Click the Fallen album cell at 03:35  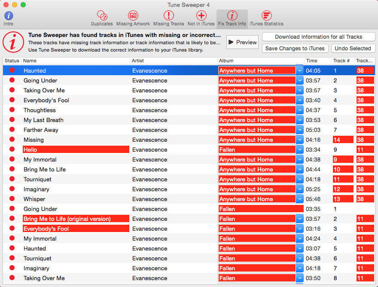coord(261,209)
